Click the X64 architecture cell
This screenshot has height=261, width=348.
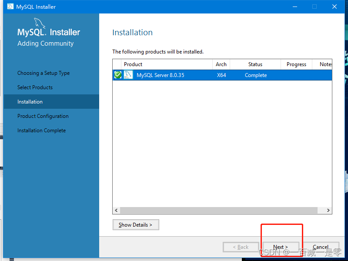coord(221,75)
